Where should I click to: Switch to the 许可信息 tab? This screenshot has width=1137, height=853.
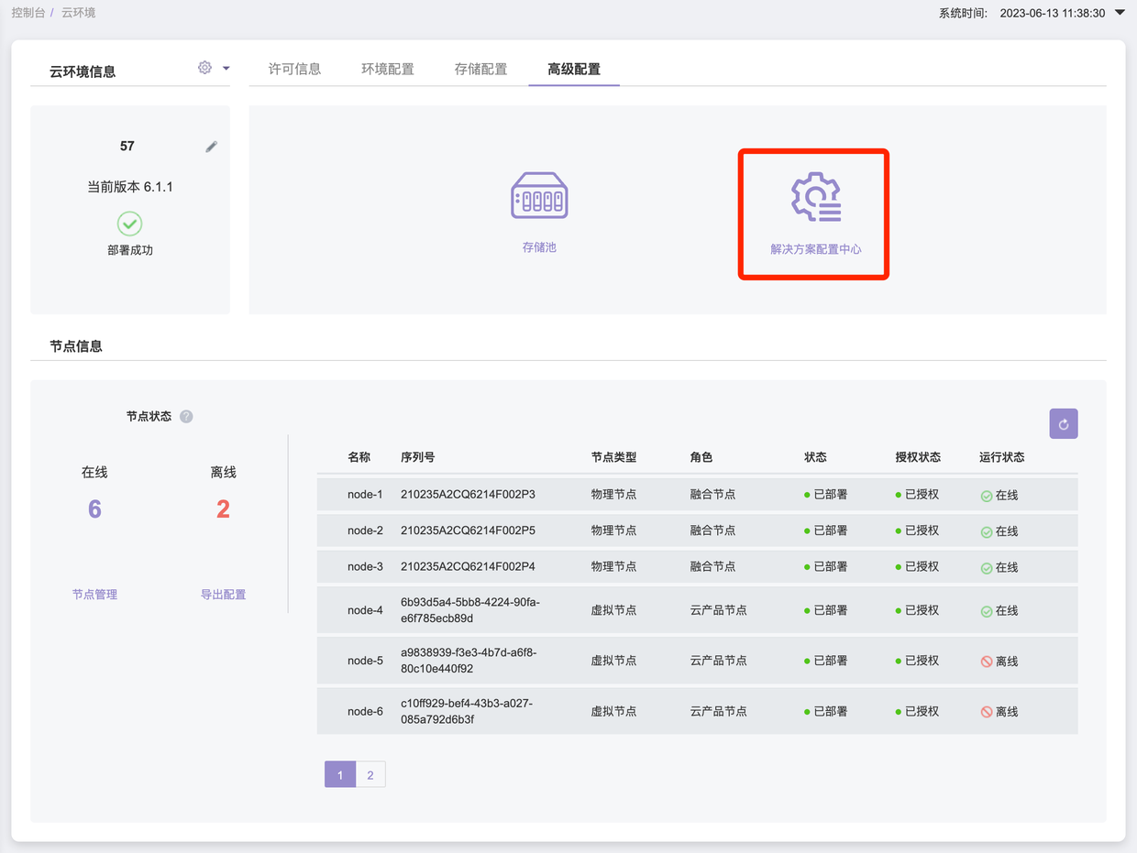(294, 69)
